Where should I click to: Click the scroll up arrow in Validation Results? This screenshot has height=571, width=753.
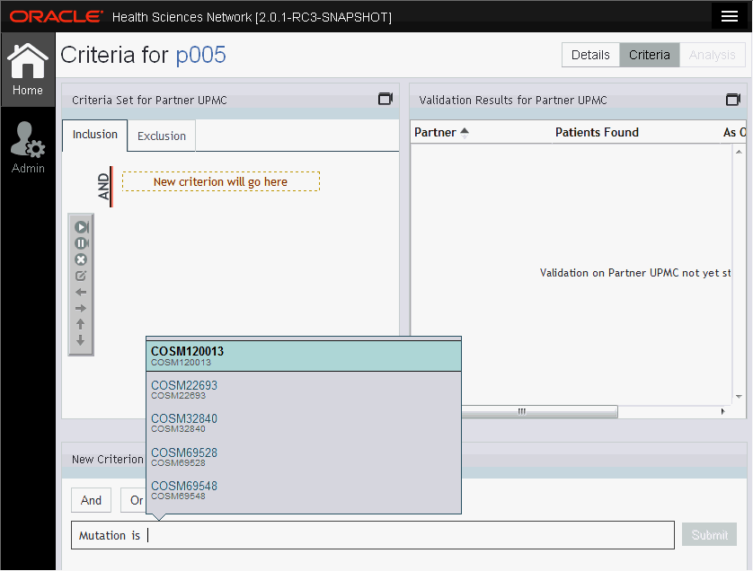tap(740, 152)
